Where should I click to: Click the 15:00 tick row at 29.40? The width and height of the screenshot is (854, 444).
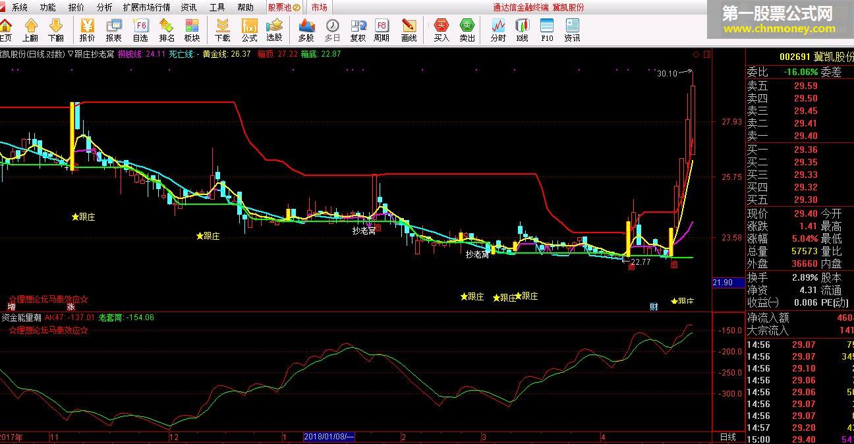pos(800,439)
